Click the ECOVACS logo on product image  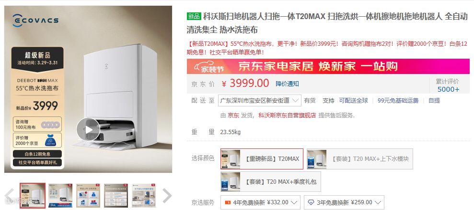click(35, 21)
